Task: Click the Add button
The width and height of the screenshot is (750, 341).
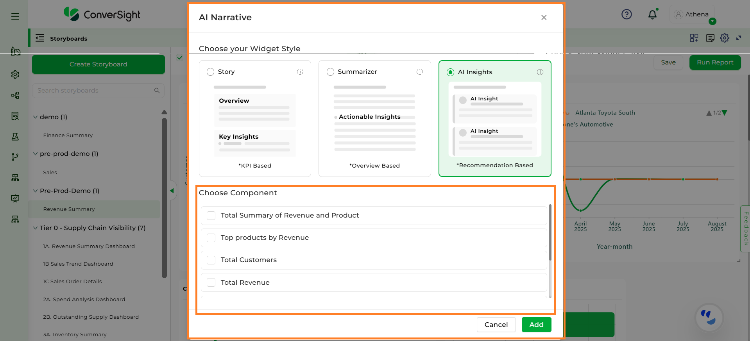Action: (x=536, y=325)
